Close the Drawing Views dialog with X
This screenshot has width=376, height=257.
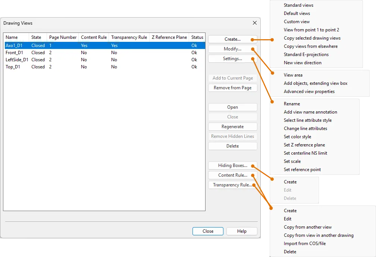(x=255, y=23)
